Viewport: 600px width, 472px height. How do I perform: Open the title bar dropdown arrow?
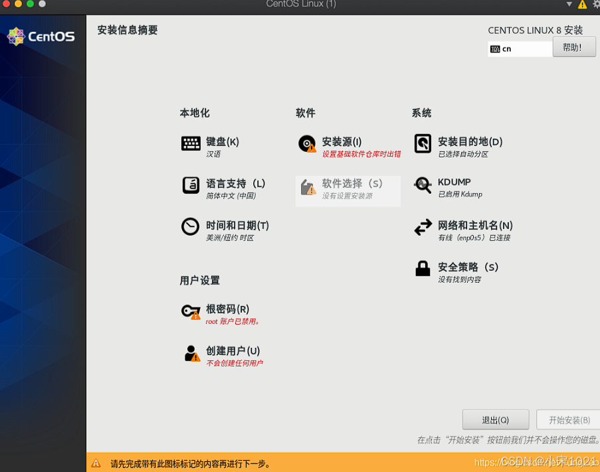569,4
